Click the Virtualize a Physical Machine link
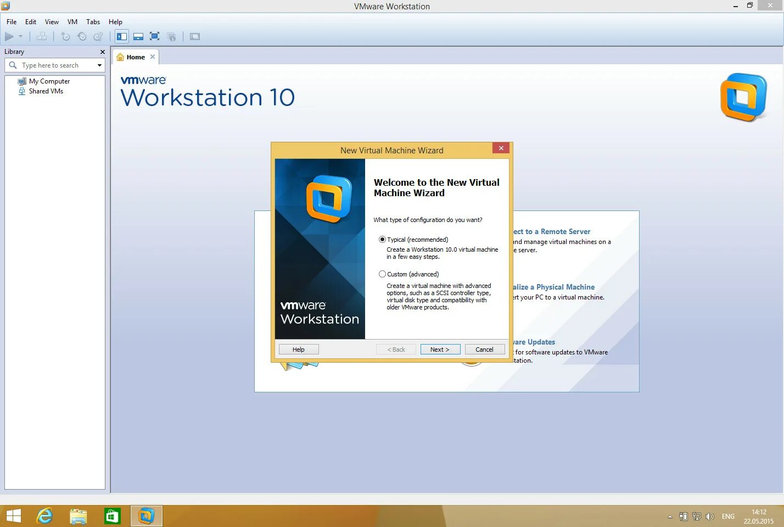Image resolution: width=784 pixels, height=527 pixels. tap(553, 287)
